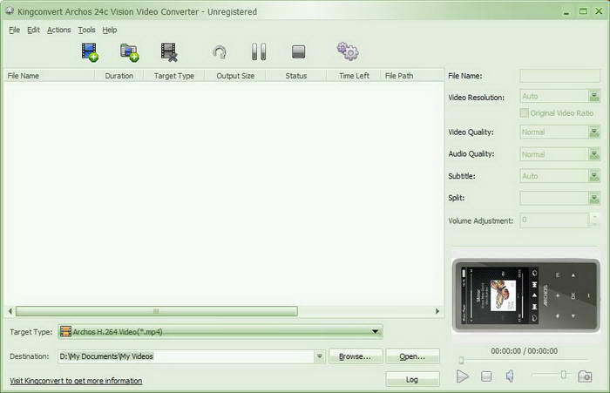Take a snapshot with the camera icon
This screenshot has width=610, height=393.
tap(585, 376)
